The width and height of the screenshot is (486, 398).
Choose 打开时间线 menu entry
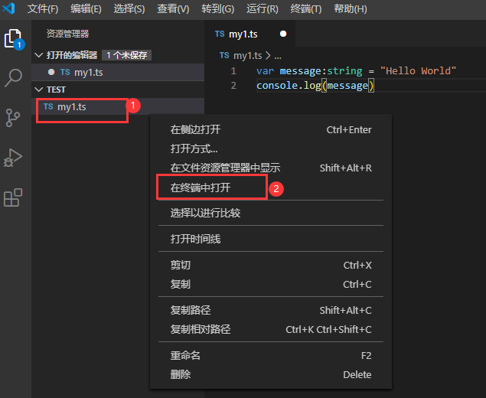coord(271,239)
